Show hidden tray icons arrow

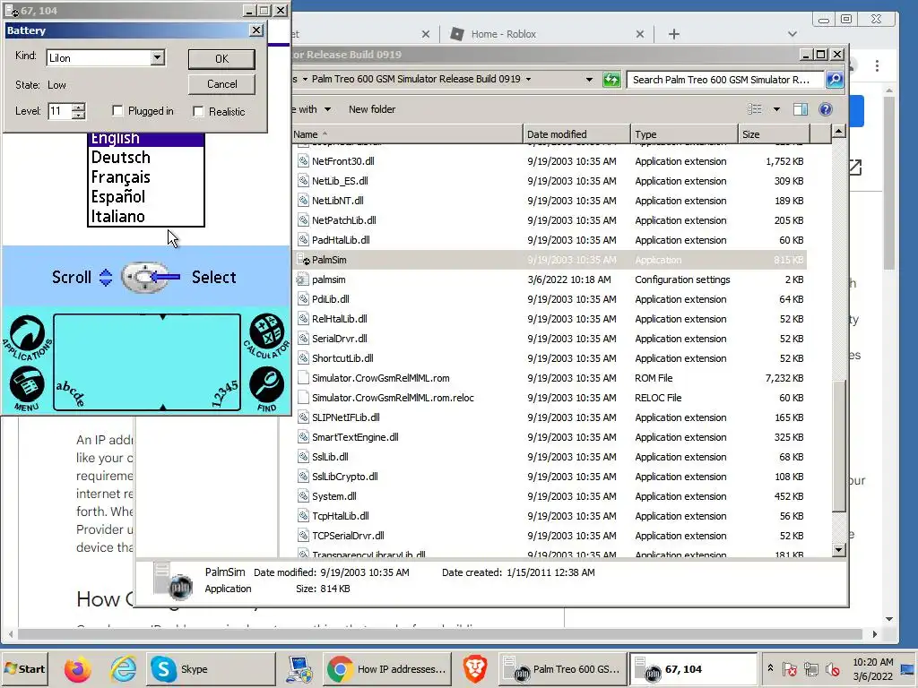click(x=770, y=668)
